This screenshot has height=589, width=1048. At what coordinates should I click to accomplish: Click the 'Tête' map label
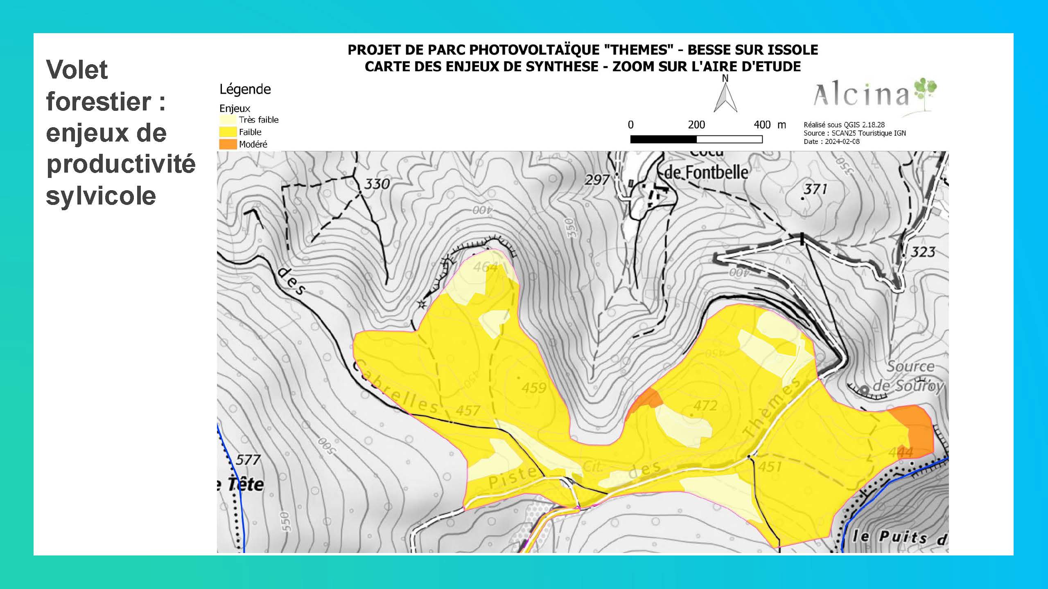246,484
